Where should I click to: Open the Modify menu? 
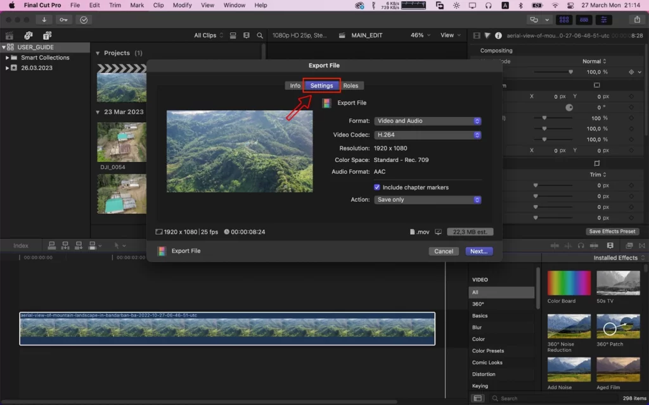[182, 5]
